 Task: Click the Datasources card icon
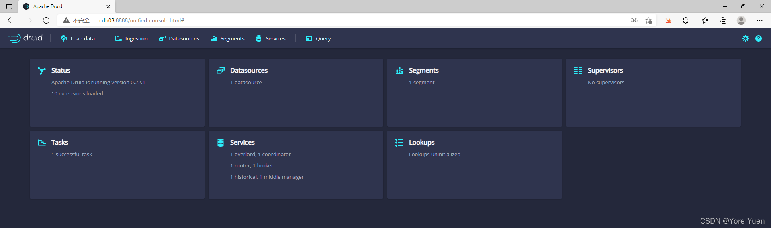click(221, 71)
